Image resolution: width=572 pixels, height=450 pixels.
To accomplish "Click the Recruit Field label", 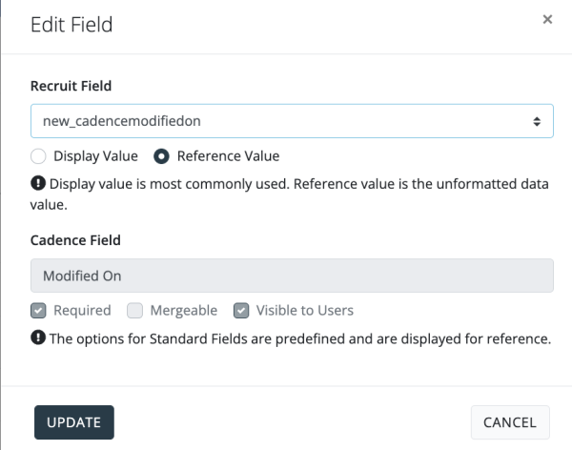I will (x=71, y=86).
